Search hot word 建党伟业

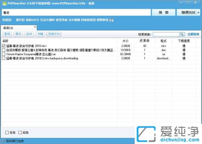pyautogui.click(x=62, y=20)
